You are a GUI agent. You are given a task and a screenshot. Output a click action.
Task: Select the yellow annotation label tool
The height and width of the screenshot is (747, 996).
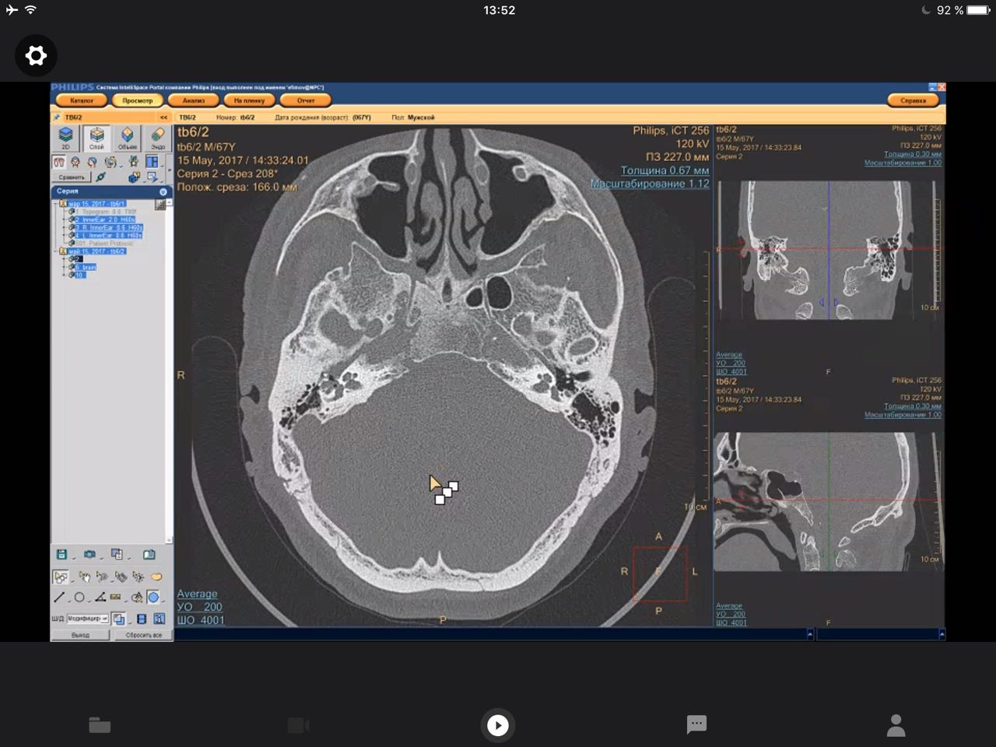point(115,597)
